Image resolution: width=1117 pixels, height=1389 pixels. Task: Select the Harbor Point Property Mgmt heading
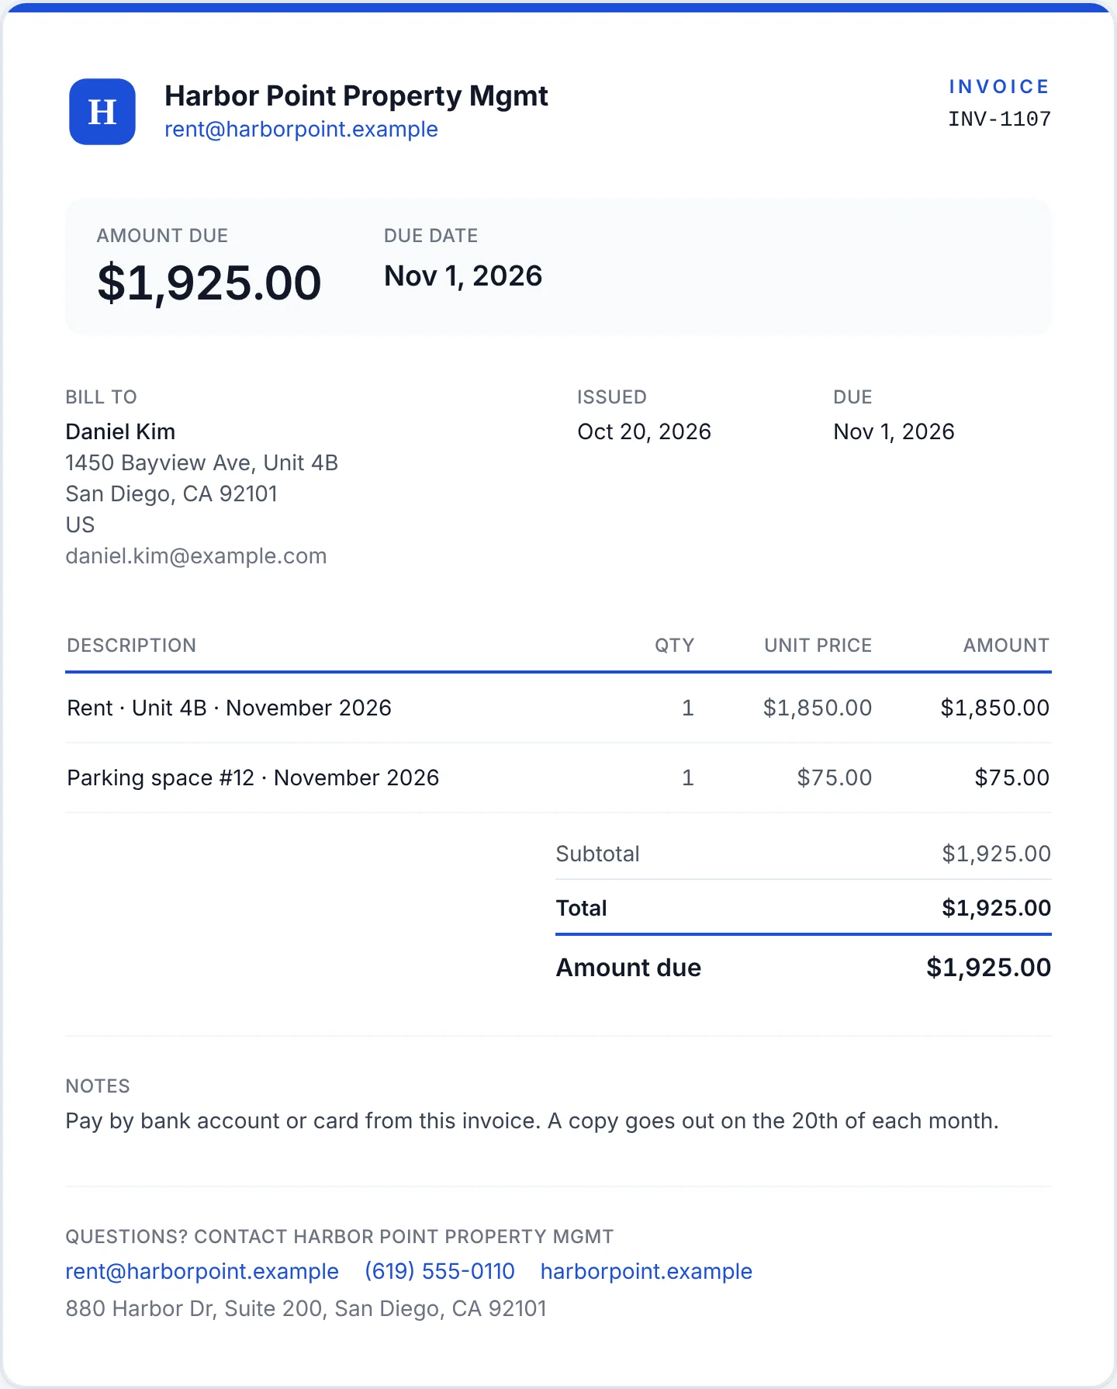pos(356,96)
